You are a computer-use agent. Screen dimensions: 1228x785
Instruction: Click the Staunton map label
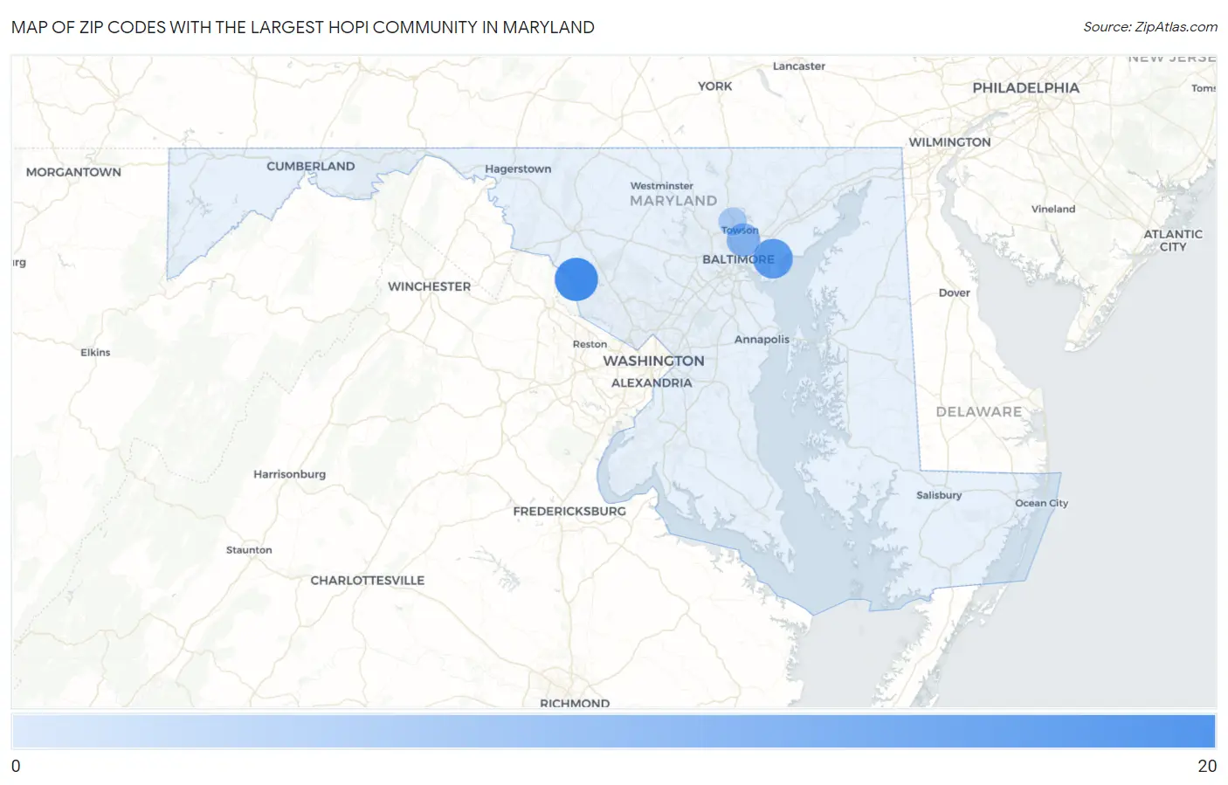click(249, 550)
